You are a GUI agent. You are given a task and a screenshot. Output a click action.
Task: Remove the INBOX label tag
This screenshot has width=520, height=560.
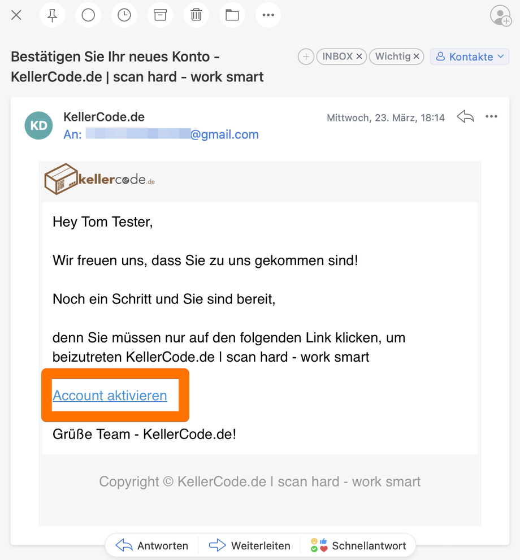(359, 57)
